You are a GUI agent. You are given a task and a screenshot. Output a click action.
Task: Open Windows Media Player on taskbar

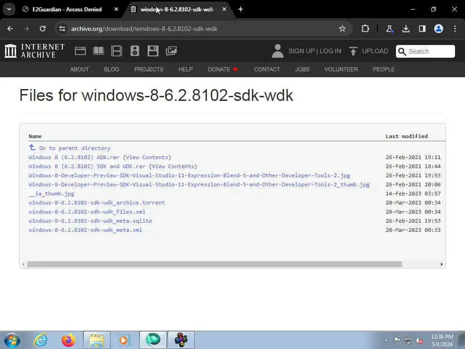tap(124, 340)
